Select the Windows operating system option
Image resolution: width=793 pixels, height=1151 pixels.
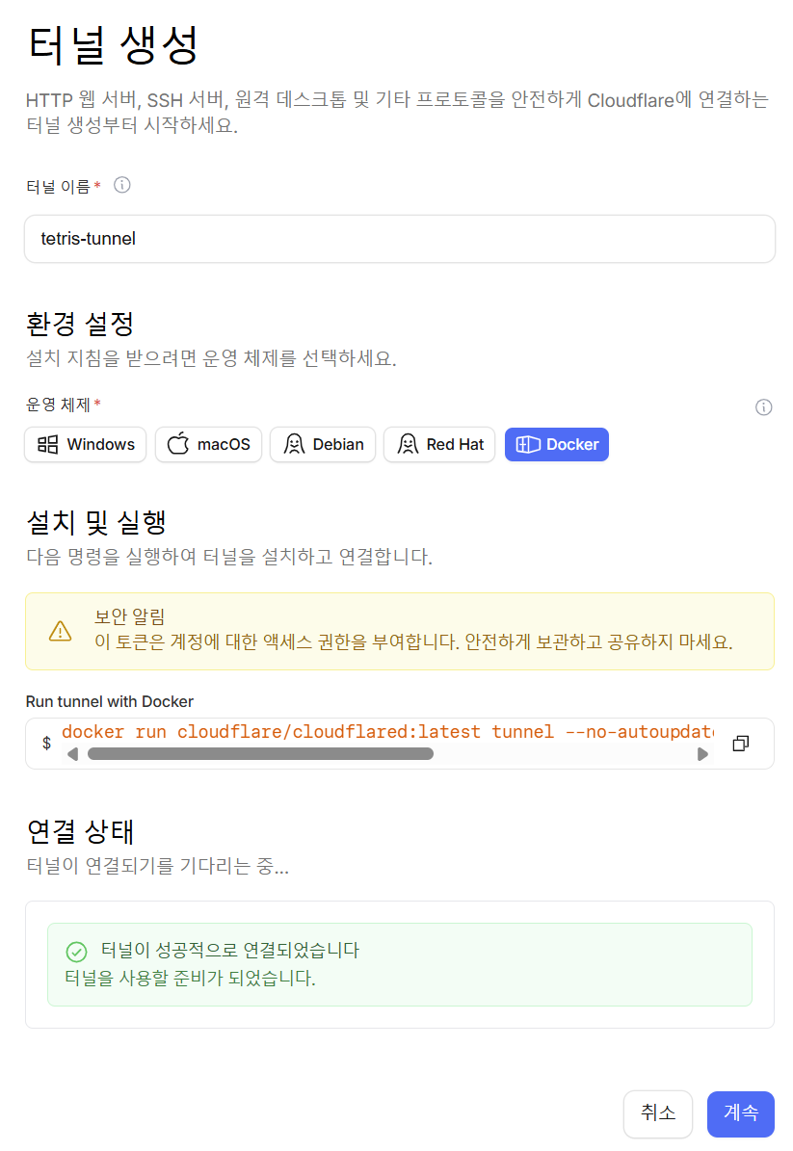click(86, 444)
